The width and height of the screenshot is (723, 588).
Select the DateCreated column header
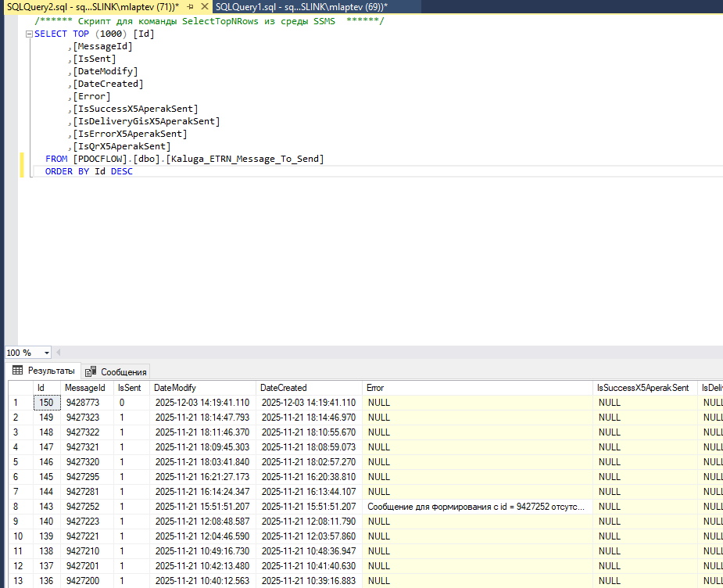pos(283,388)
